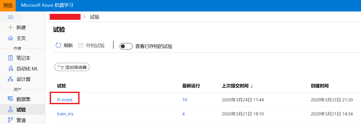Select 试验 in the sidebar

pos(21,110)
